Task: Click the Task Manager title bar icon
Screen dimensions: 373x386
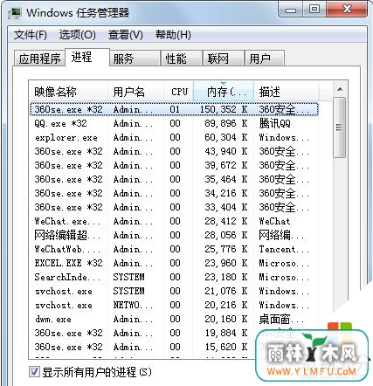Action: coord(15,13)
